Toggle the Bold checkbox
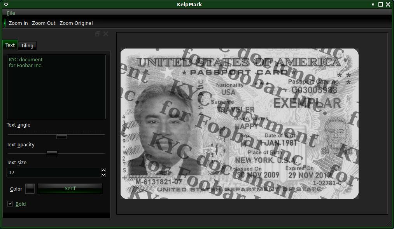The height and width of the screenshot is (229, 394). 10,204
